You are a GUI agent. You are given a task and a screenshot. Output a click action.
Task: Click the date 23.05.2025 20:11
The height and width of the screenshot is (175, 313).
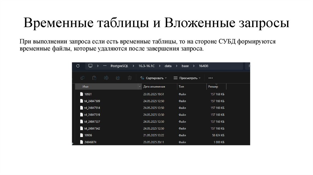(x=153, y=142)
